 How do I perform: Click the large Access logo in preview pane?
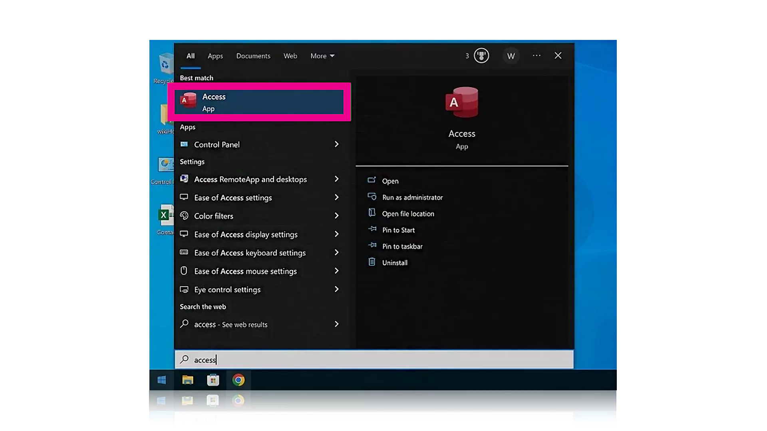pyautogui.click(x=462, y=102)
